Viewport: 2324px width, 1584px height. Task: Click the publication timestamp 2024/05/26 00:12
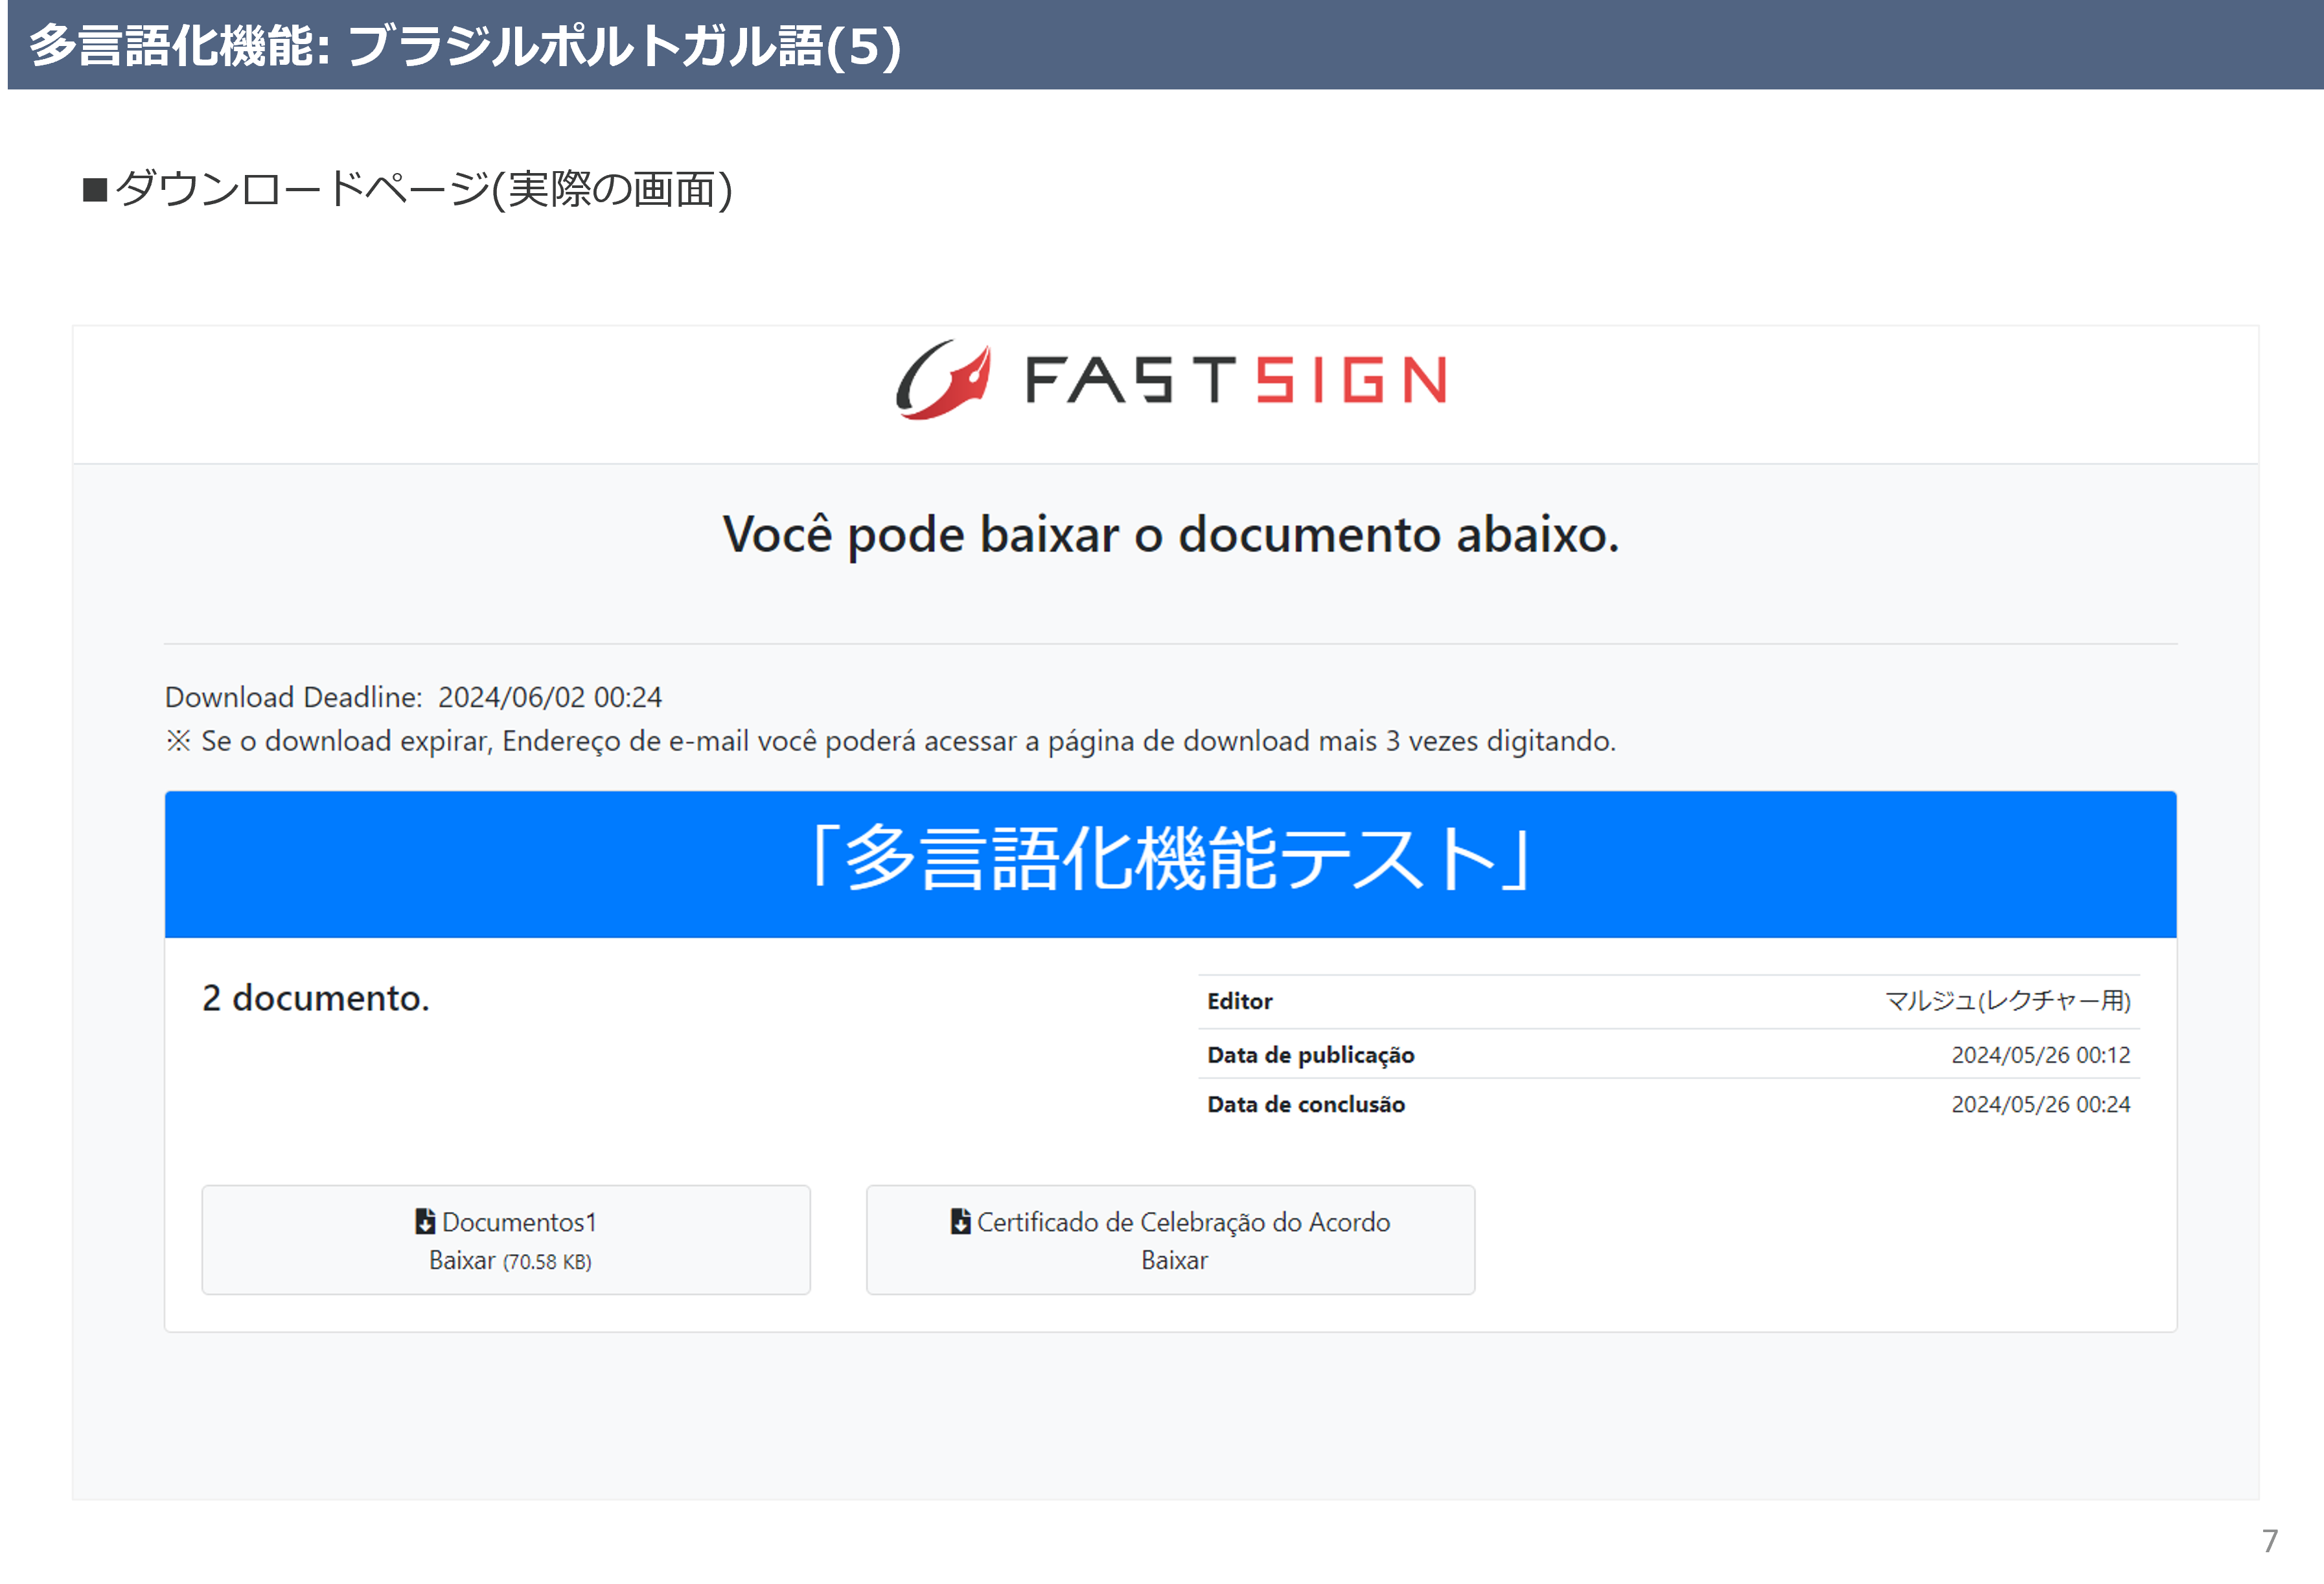(2040, 1054)
